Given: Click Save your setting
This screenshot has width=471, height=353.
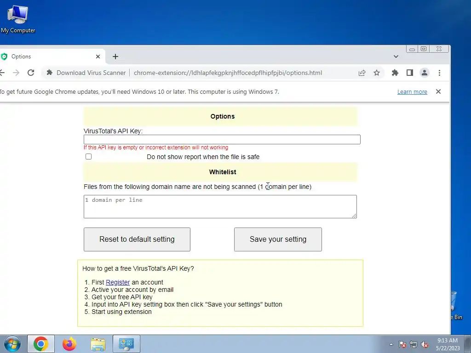Looking at the screenshot, I should click(278, 239).
